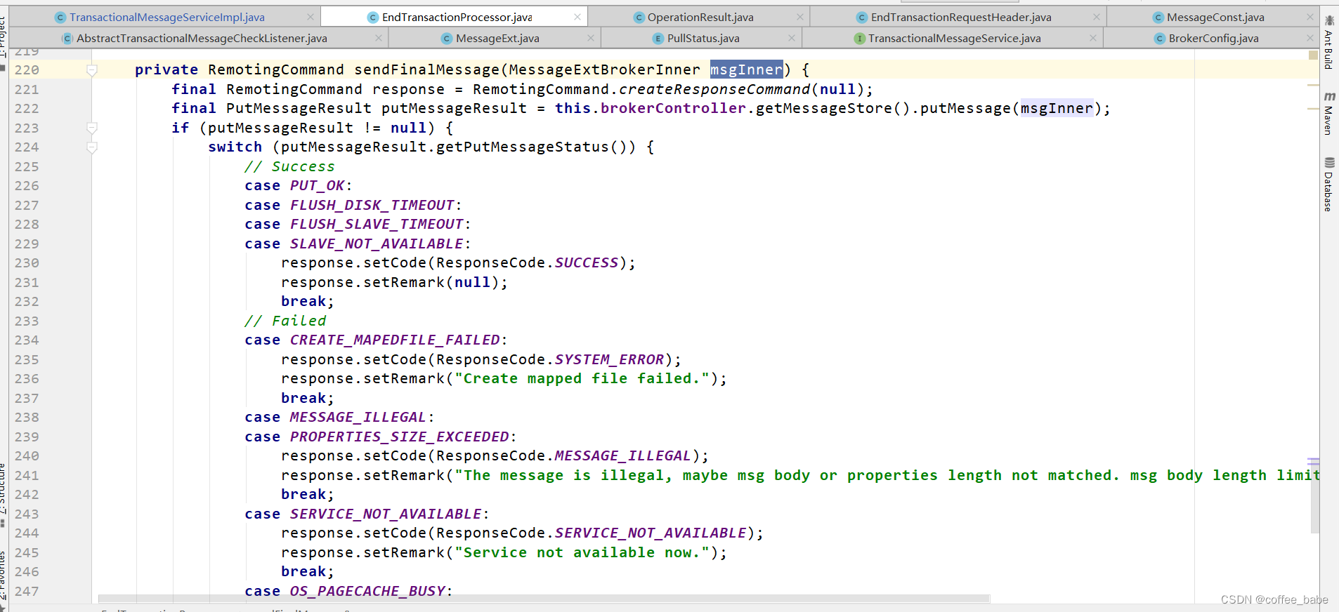The width and height of the screenshot is (1339, 612).
Task: Click class icon on MessageConst.java tab
Action: pyautogui.click(x=1158, y=17)
